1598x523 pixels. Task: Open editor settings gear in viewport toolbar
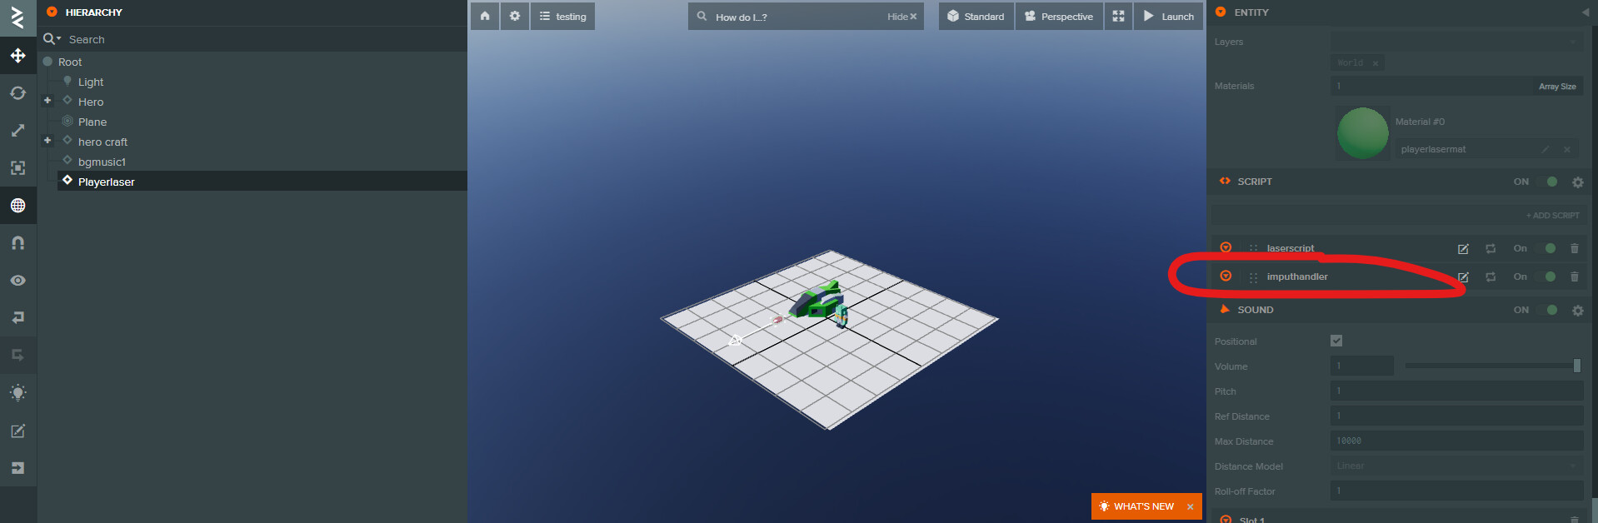point(515,16)
